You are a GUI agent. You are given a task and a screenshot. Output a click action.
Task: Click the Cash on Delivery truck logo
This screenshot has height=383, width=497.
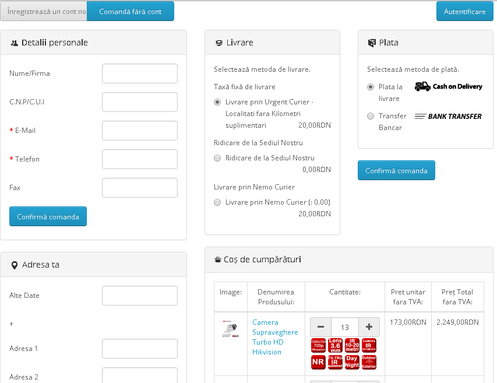point(448,86)
